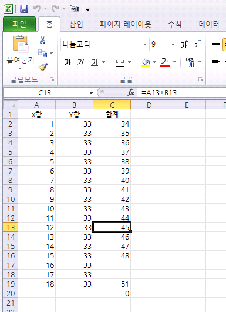226x312 pixels.
Task: Switch to the 홈 tab
Action: 49,24
